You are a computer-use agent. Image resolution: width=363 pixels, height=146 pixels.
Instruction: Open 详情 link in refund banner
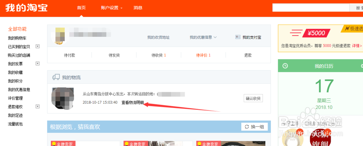(x=356, y=46)
